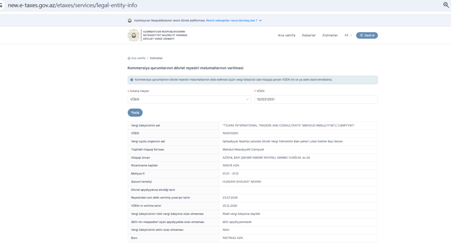The width and height of the screenshot is (451, 247).
Task: Click the 'Azərbaycan Respublikasının rəsmi dövlət platforması' text
Action: click(169, 20)
